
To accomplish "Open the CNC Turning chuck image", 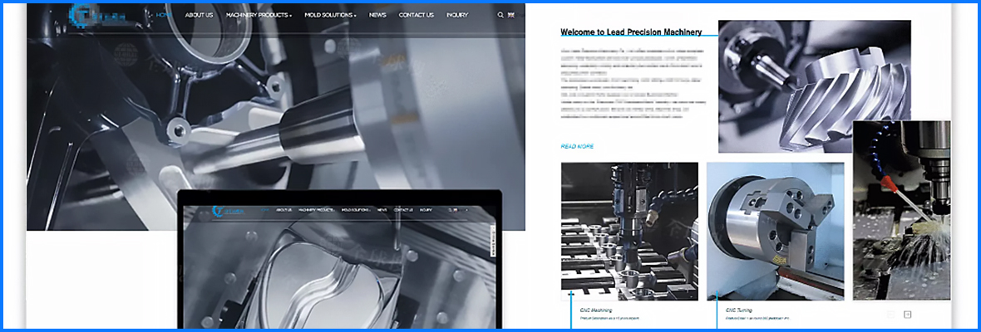I will click(775, 232).
